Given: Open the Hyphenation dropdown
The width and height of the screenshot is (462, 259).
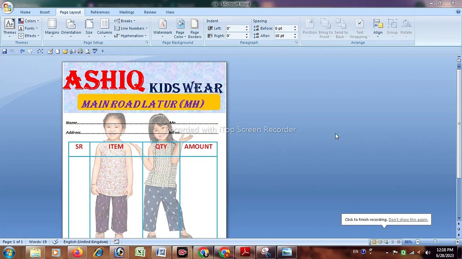Looking at the screenshot, I should tap(131, 36).
